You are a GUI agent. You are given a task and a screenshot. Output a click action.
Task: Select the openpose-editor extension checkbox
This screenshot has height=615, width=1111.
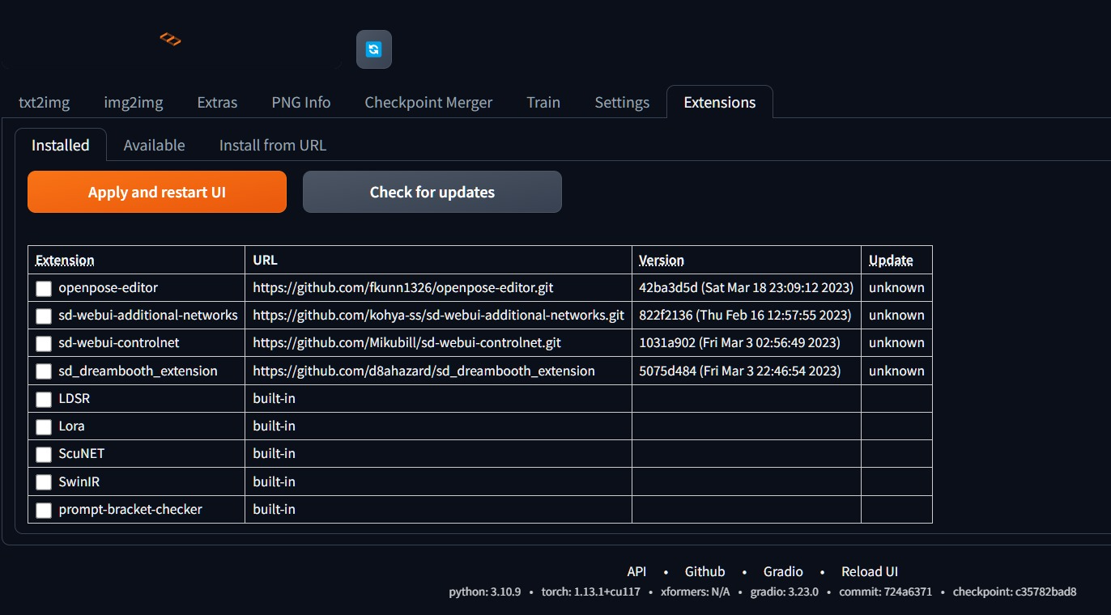43,288
